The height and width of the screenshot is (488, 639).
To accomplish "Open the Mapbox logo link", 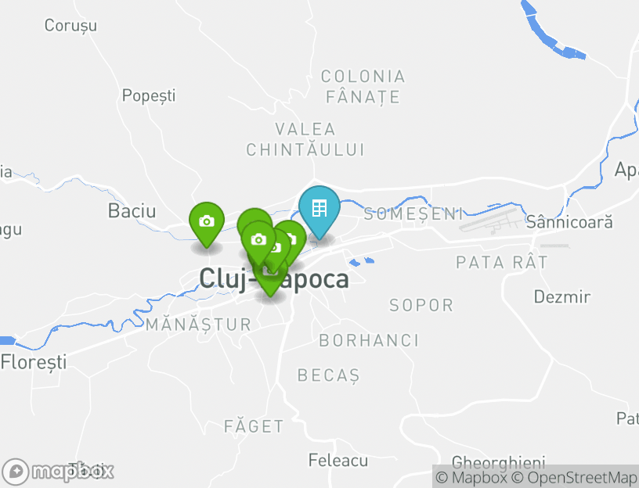I will pyautogui.click(x=58, y=472).
